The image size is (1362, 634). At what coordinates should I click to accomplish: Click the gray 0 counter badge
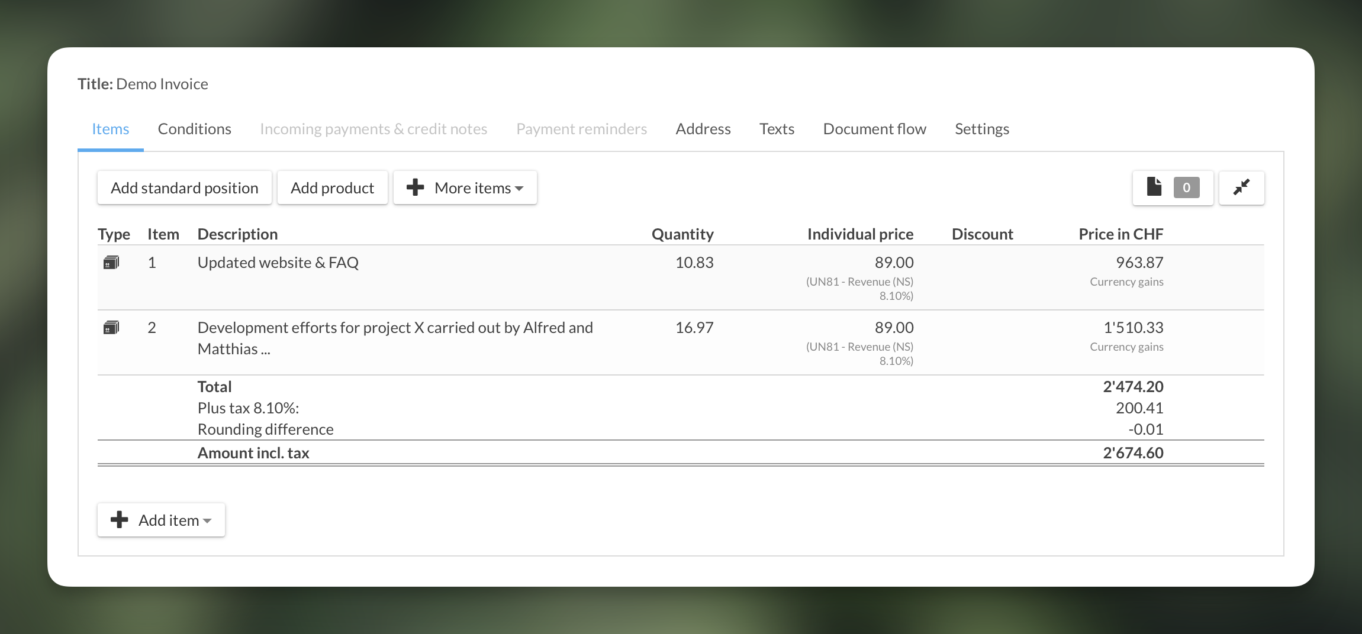[1186, 187]
